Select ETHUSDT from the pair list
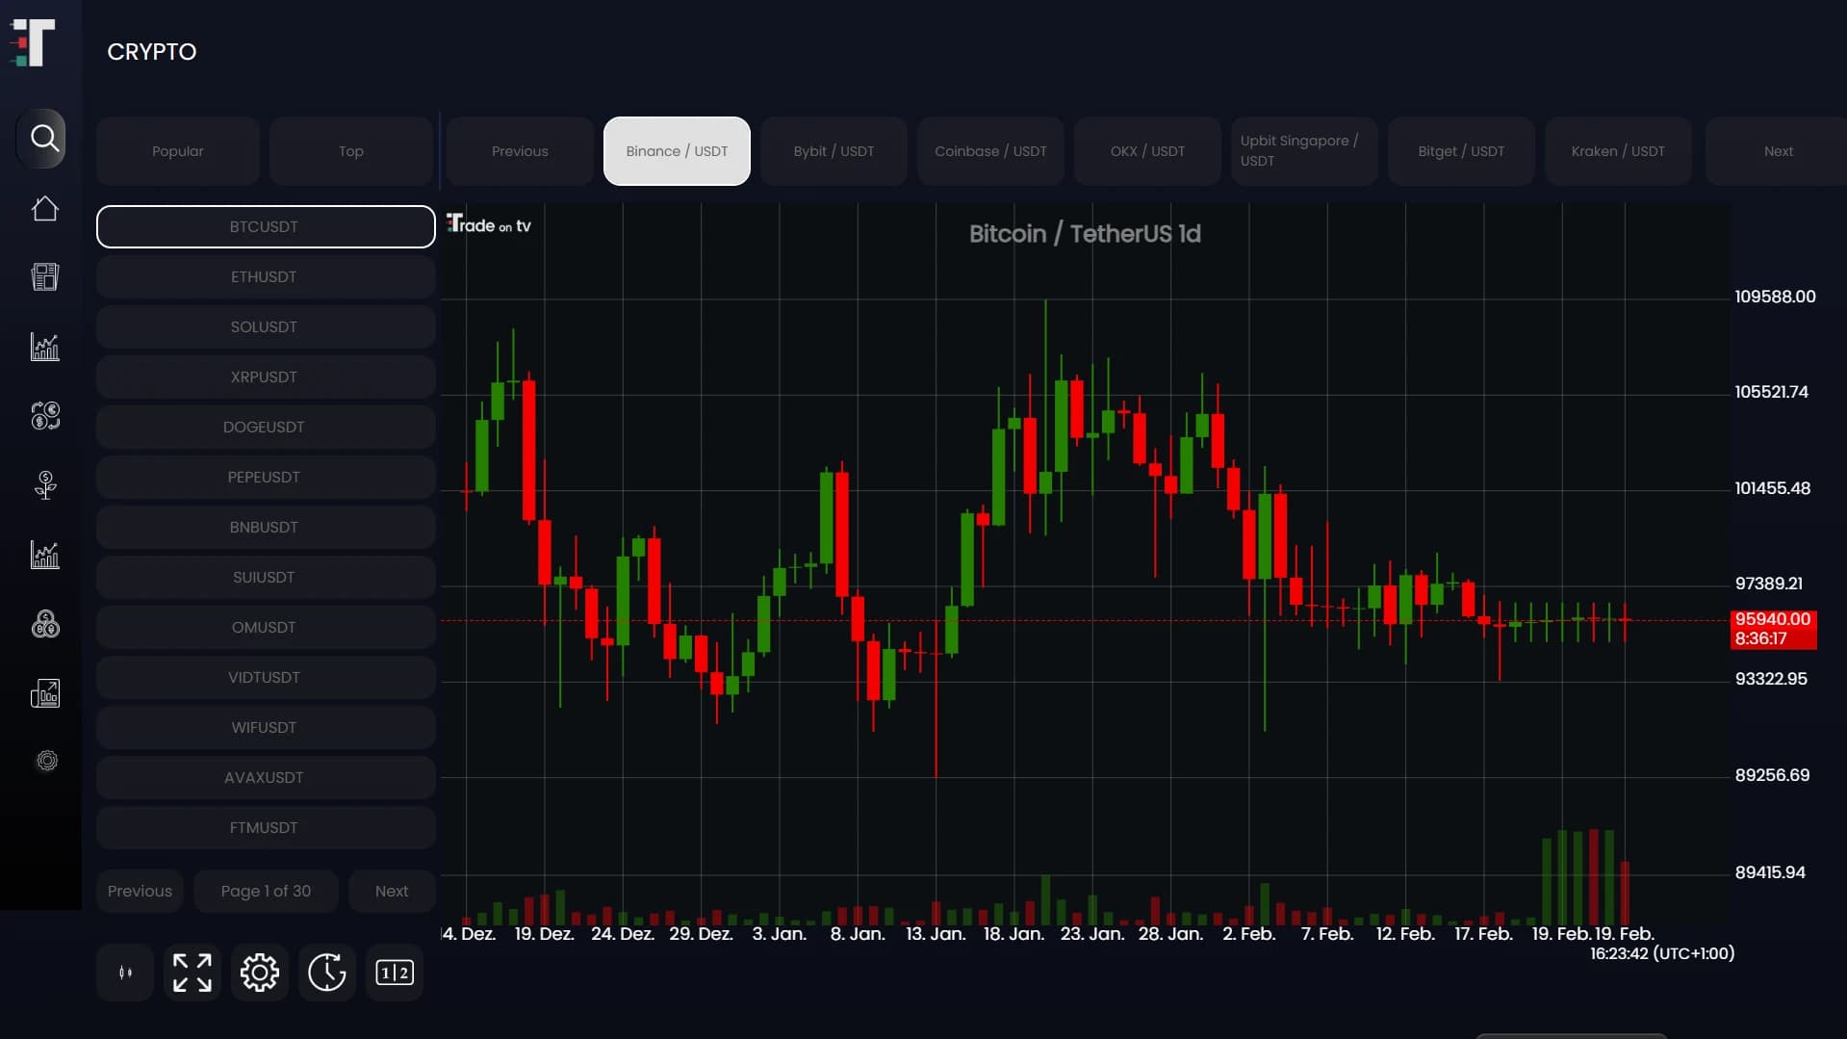 [265, 276]
